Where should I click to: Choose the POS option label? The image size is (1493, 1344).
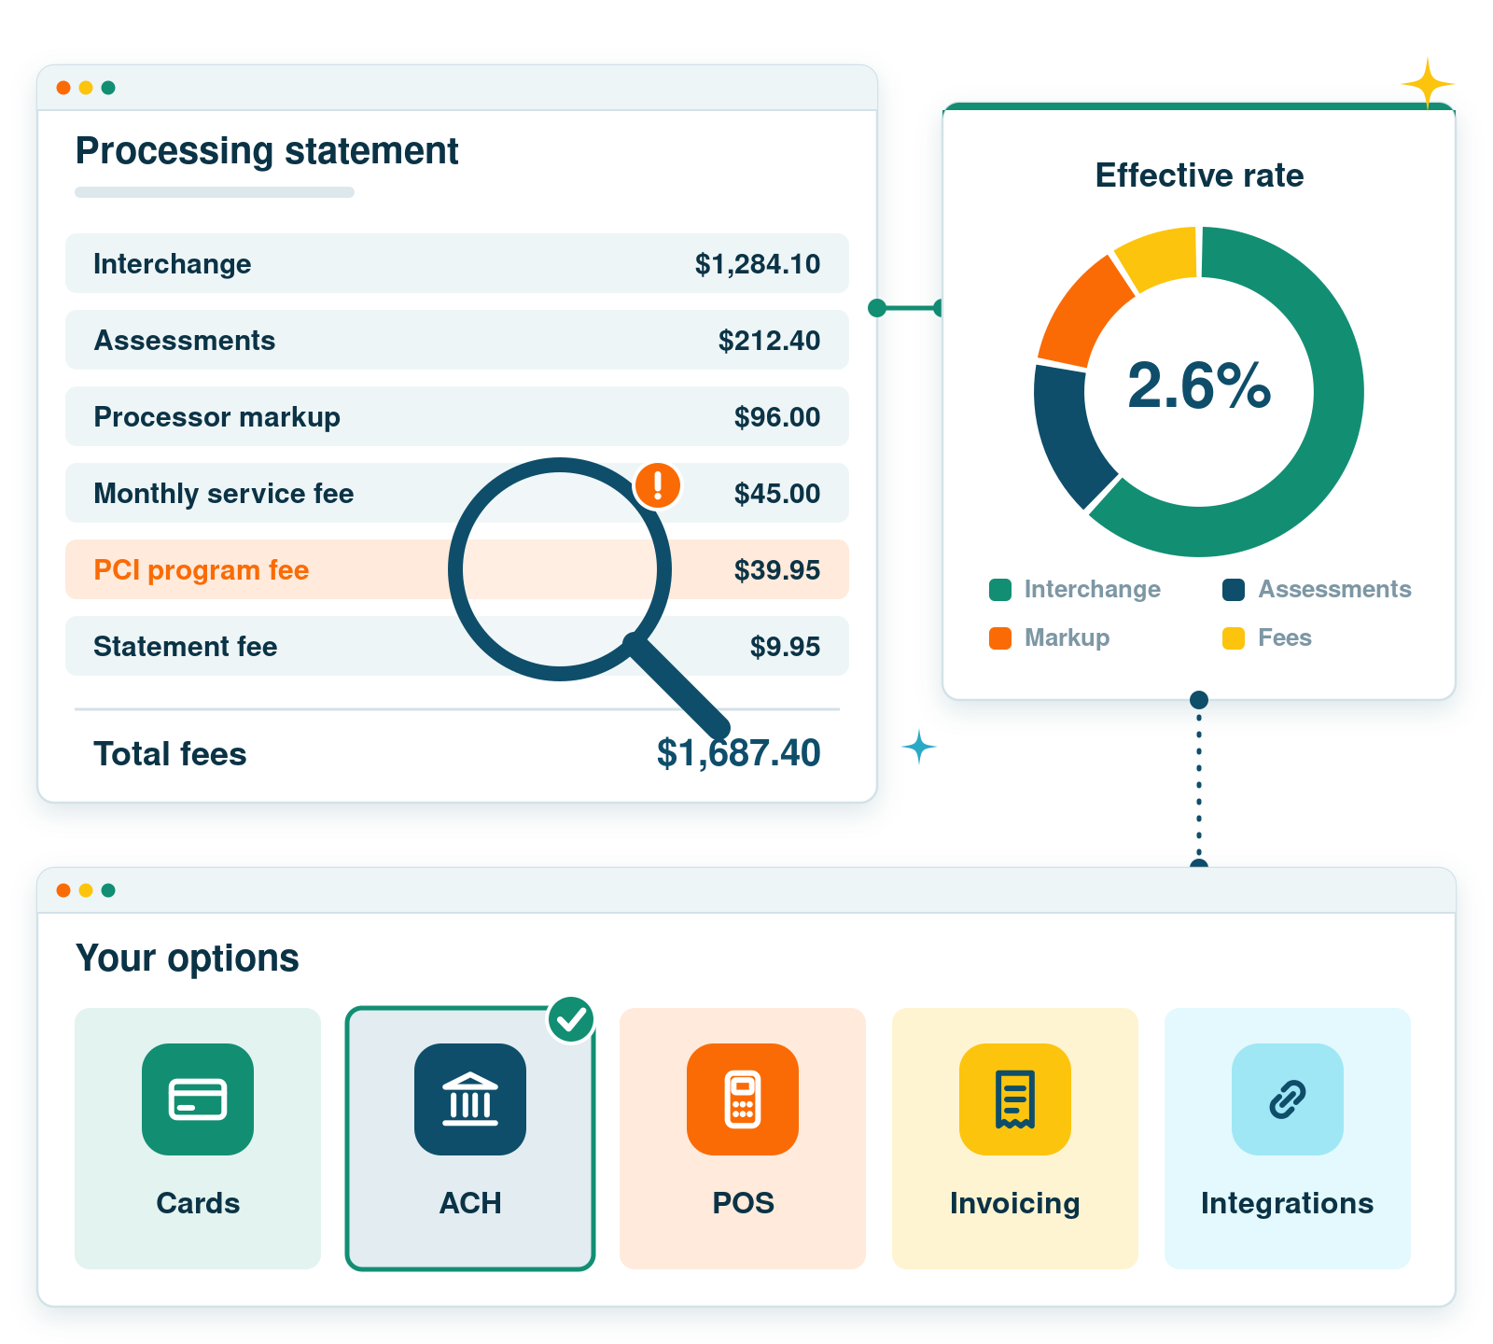pyautogui.click(x=743, y=1203)
